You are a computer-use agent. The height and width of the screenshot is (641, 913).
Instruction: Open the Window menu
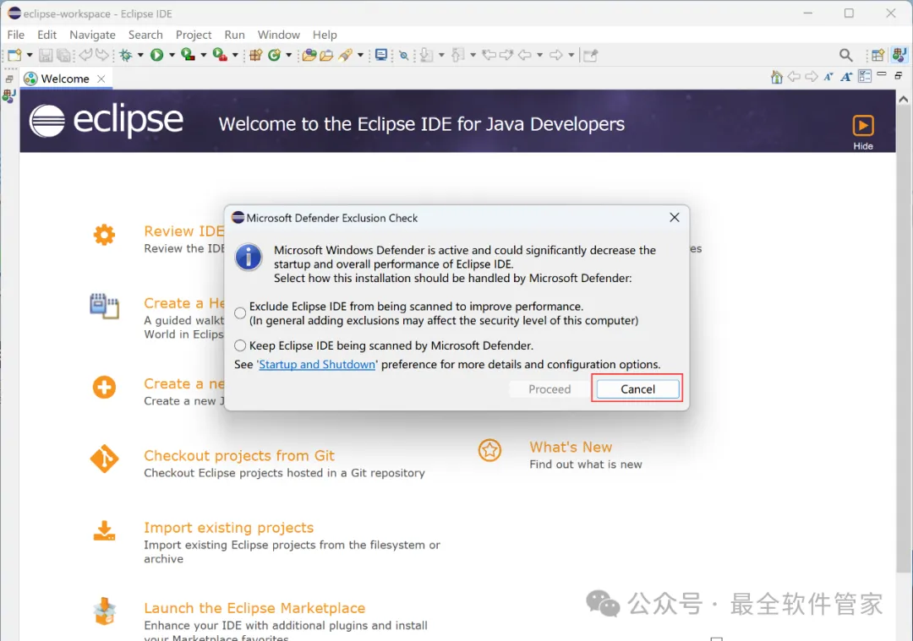tap(279, 35)
